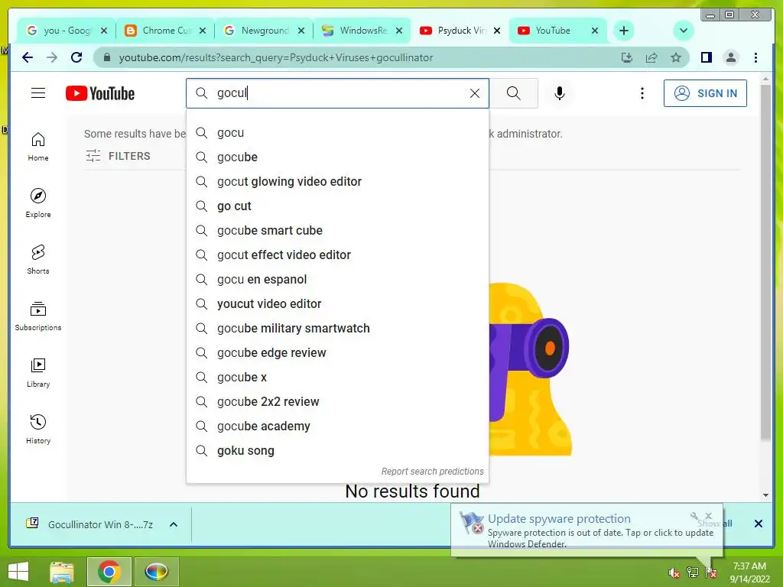Click Chrome taskbar icon

[x=109, y=572]
